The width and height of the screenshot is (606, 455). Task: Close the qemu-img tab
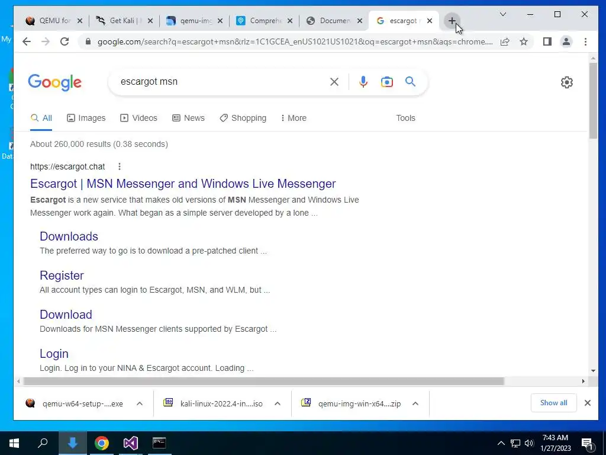point(220,21)
